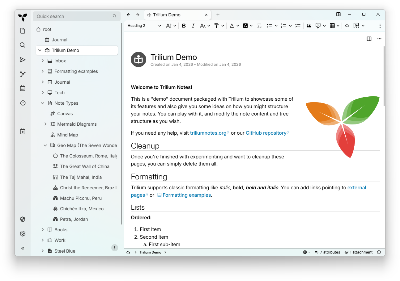The width and height of the screenshot is (400, 281).
Task: Follow the triliumnotes.org link
Action: pos(208,133)
